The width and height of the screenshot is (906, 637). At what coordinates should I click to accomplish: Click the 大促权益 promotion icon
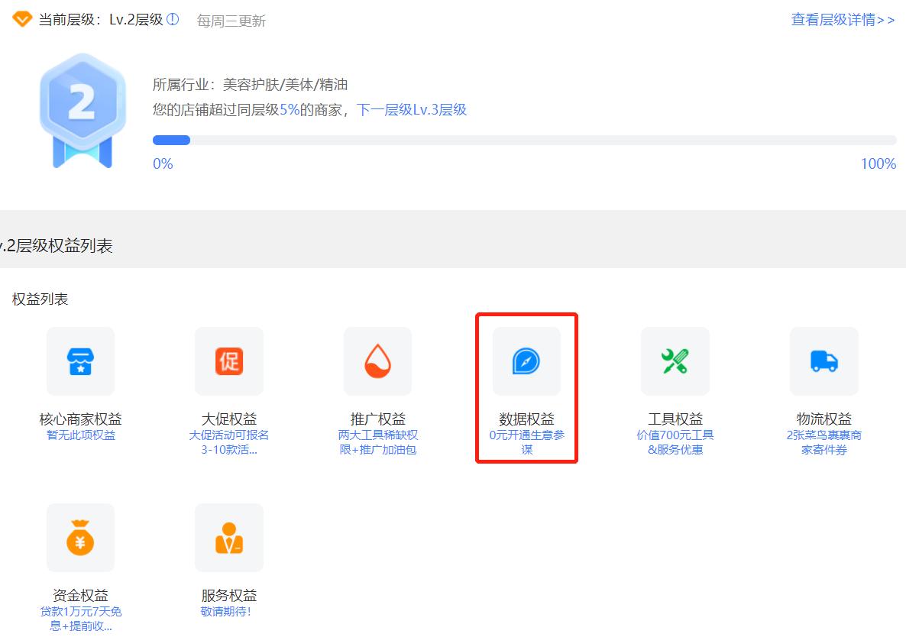pos(228,361)
